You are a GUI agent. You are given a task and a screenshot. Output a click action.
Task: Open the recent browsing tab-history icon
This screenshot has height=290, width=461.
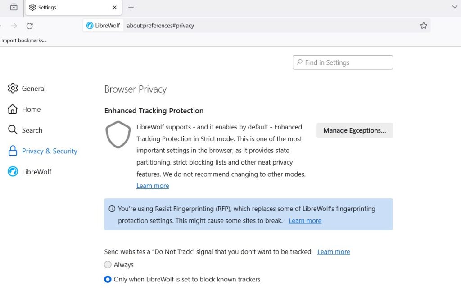tap(14, 7)
